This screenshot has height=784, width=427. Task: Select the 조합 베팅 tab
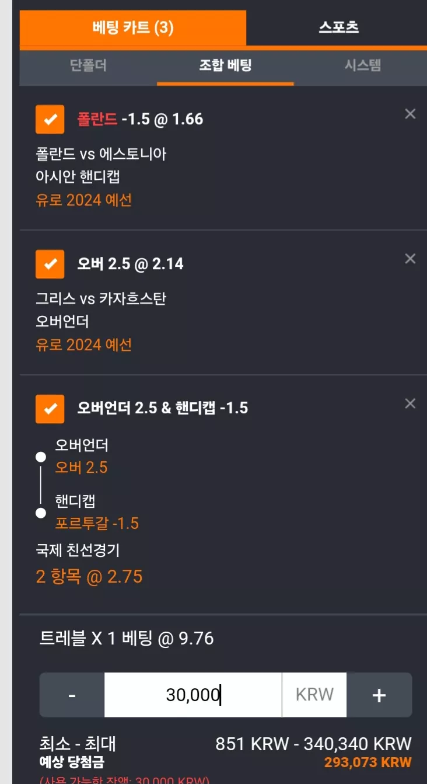click(225, 66)
